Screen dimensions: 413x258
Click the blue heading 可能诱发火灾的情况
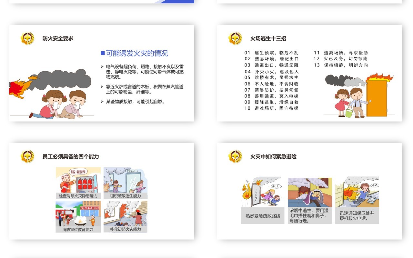(134, 53)
